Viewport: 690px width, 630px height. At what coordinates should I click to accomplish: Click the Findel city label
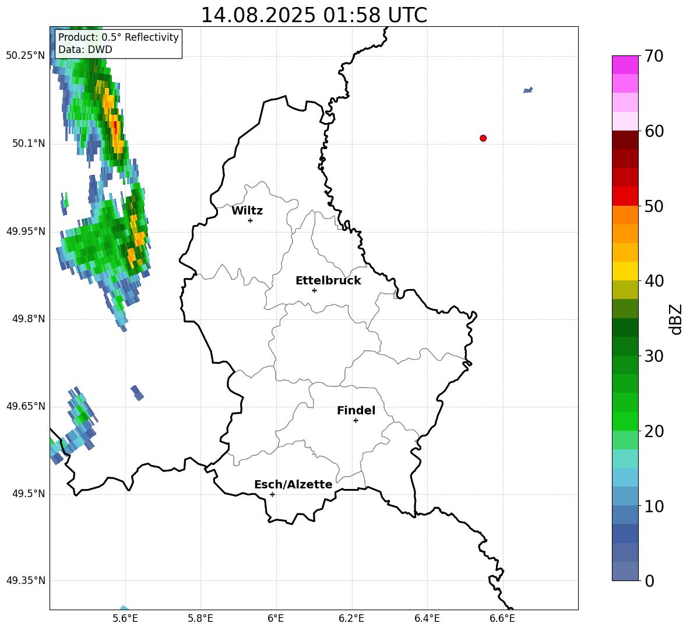coord(356,410)
